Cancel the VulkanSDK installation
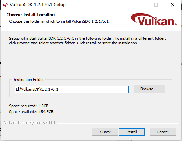Viewport: 182px width, 141px height. (163, 132)
